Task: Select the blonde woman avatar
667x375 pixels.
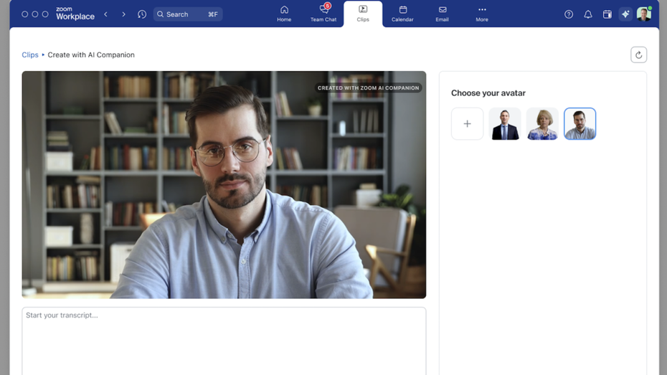Action: coord(542,124)
